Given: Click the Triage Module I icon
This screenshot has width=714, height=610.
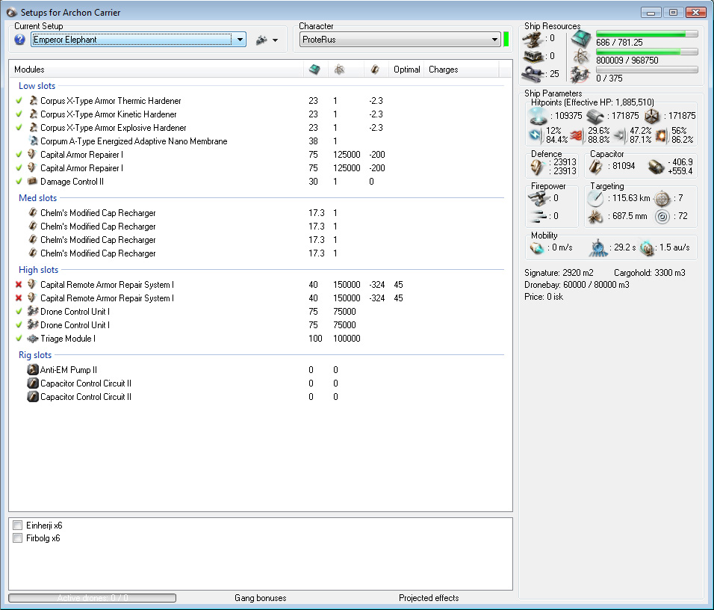Looking at the screenshot, I should point(33,339).
